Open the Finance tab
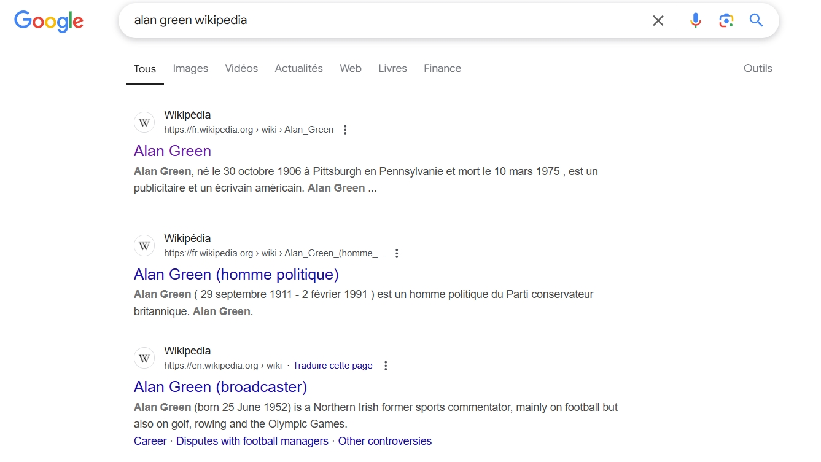Viewport: 821px width, 462px height. pos(442,68)
